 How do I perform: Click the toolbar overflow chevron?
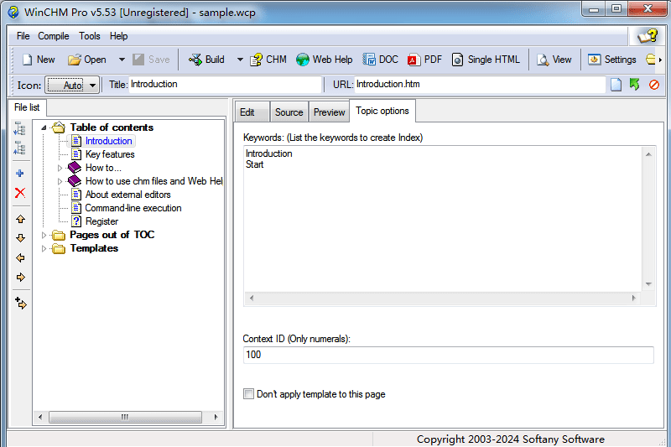[660, 60]
